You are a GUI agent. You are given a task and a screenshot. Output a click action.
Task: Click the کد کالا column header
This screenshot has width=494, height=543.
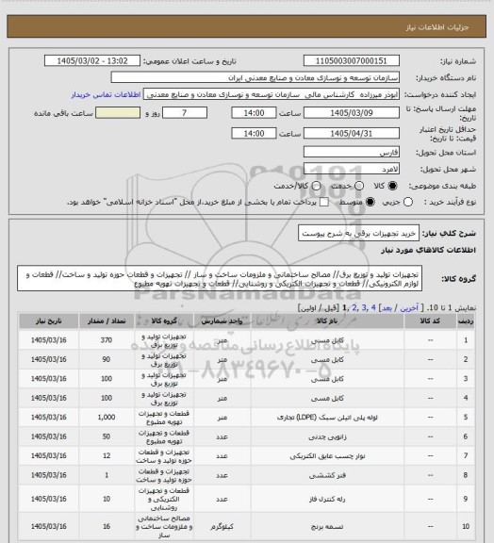coord(430,321)
